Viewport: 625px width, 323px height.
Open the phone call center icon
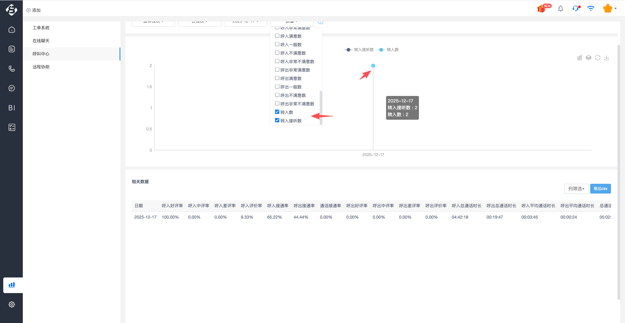tap(12, 69)
